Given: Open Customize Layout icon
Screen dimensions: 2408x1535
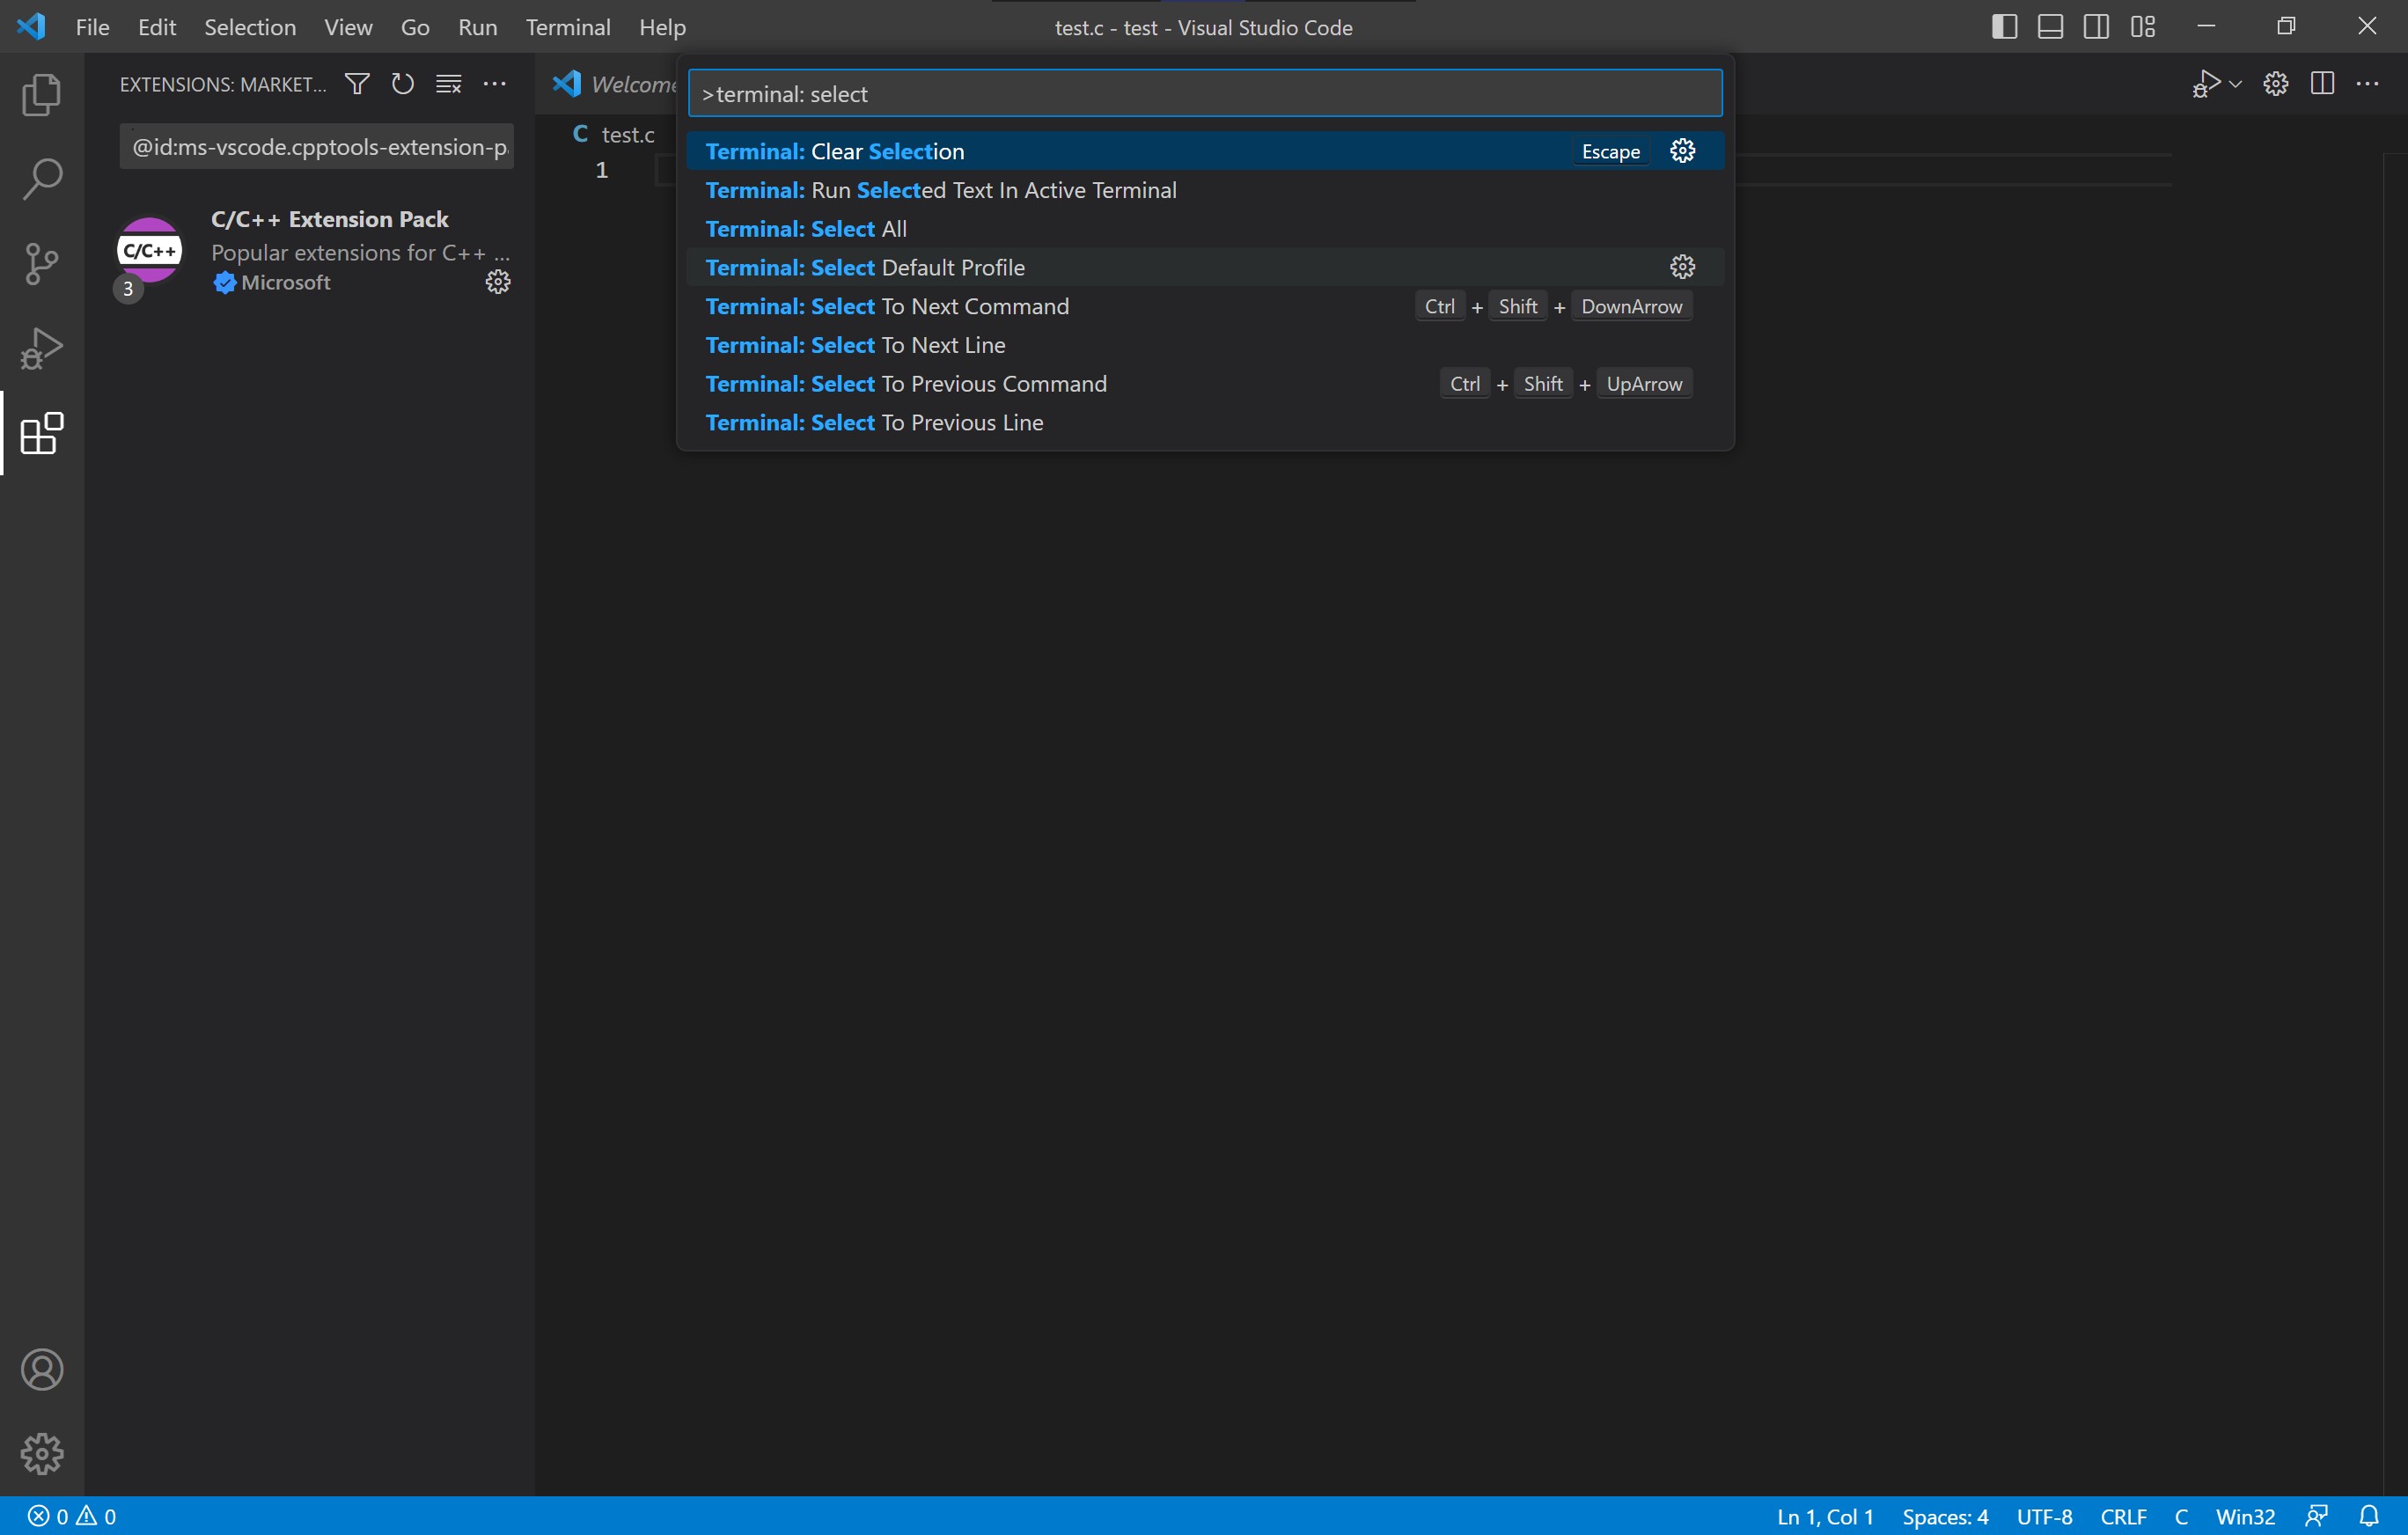Looking at the screenshot, I should click(x=2143, y=27).
